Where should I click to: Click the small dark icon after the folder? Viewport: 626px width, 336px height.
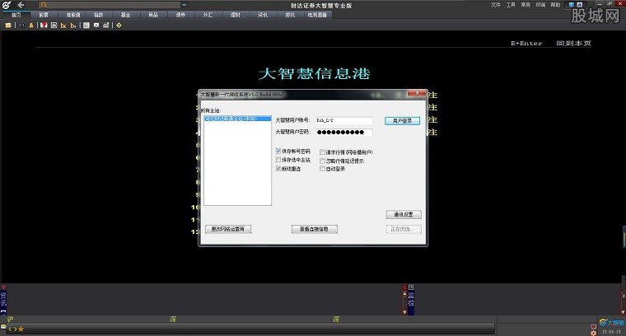(x=21, y=26)
